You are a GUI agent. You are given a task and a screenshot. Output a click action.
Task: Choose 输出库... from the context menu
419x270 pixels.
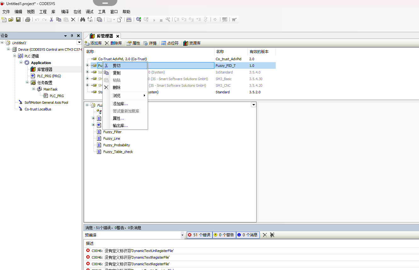(125, 126)
